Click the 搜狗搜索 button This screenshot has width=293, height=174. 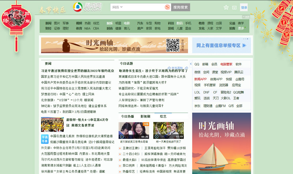(181, 7)
